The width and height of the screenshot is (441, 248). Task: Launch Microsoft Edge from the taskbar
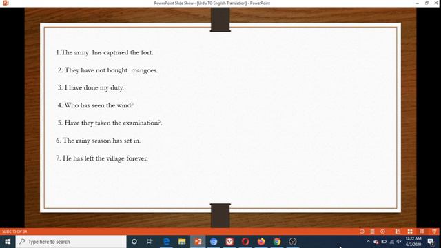pyautogui.click(x=166, y=242)
